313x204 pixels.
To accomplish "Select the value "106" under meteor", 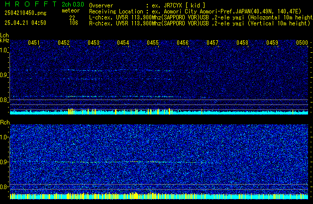I will tap(74, 23).
